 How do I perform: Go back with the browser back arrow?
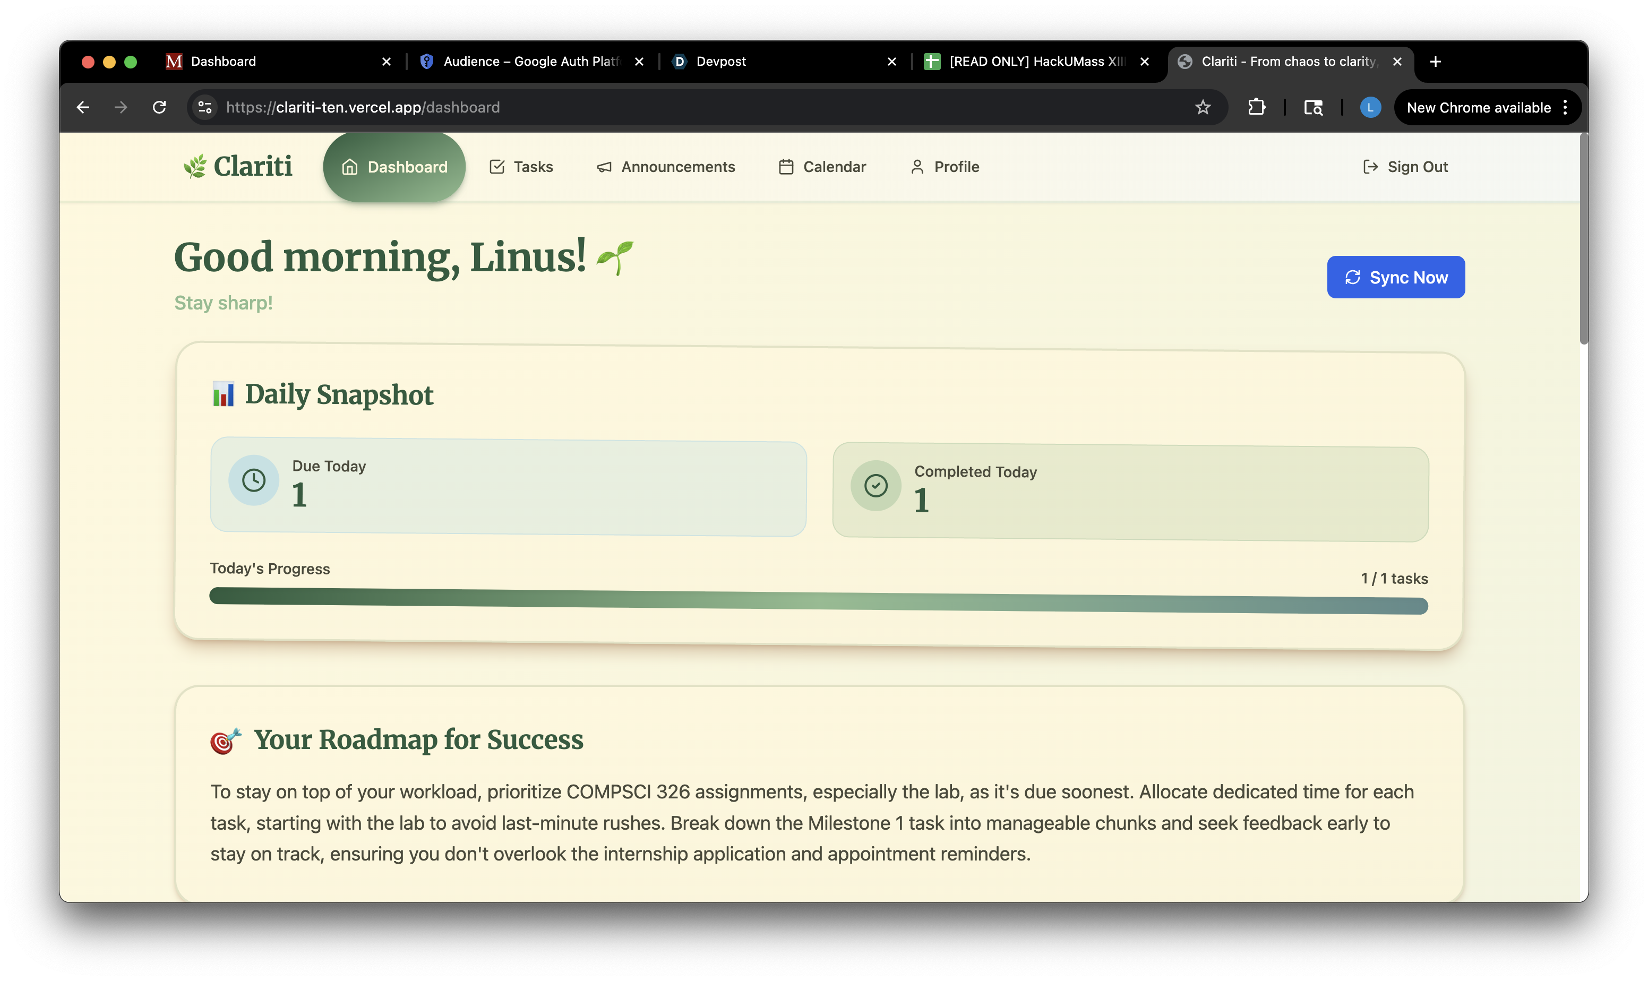83,107
